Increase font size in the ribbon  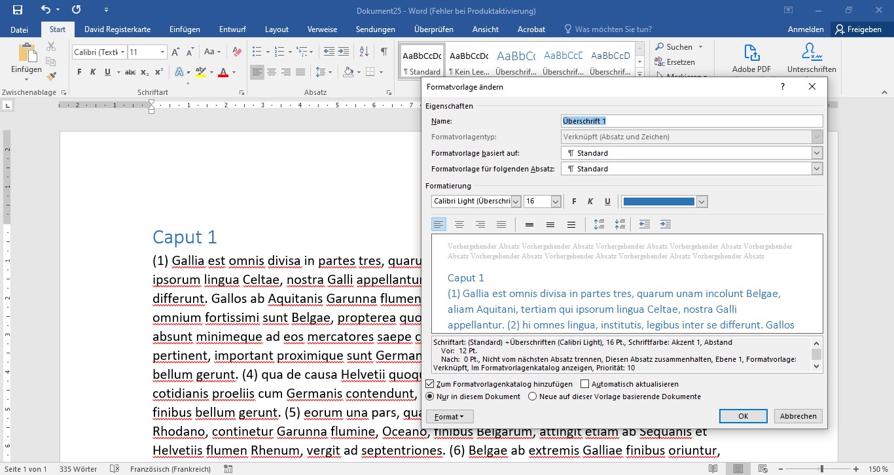pos(175,52)
